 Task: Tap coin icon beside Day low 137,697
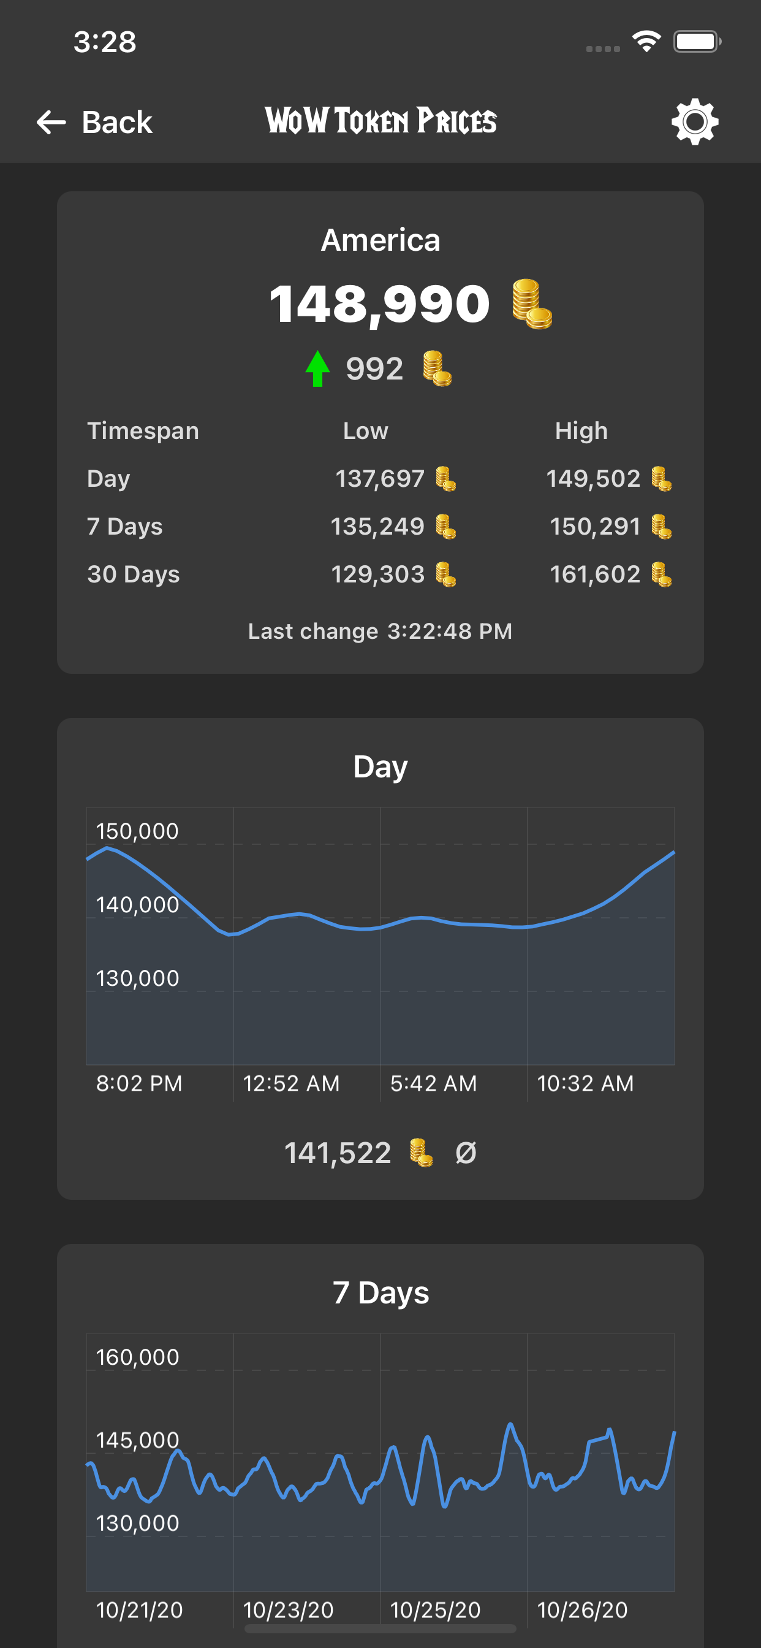tap(445, 479)
